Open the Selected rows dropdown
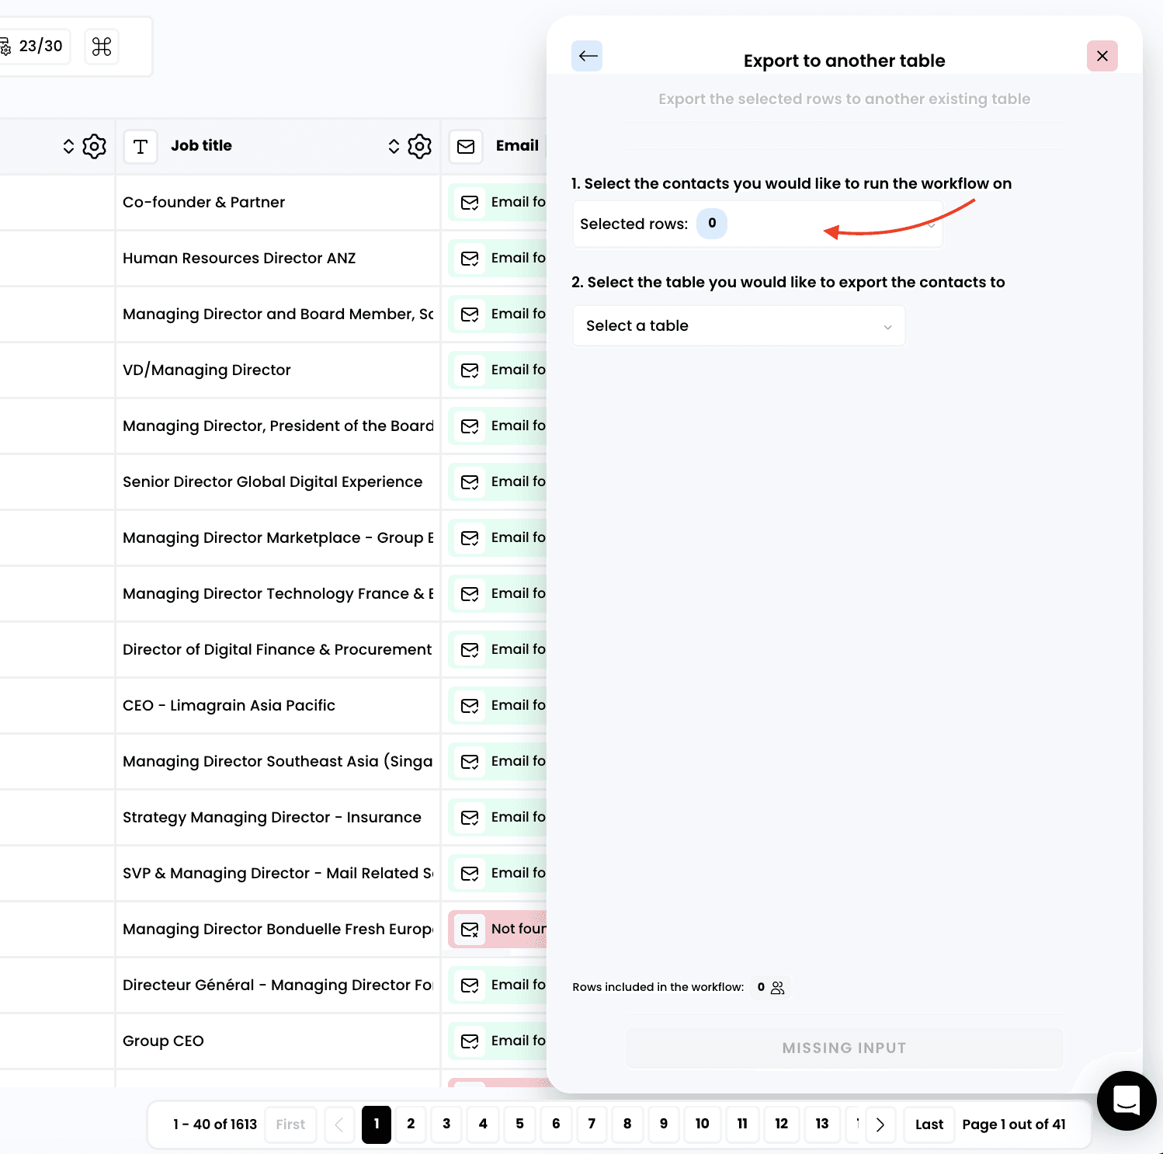Image resolution: width=1163 pixels, height=1154 pixels. coord(758,224)
